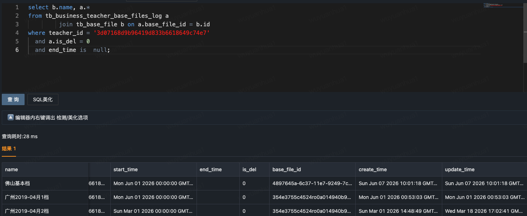
Task: Select start_time cell in 广州2019-04月1档 row
Action: pyautogui.click(x=153, y=197)
